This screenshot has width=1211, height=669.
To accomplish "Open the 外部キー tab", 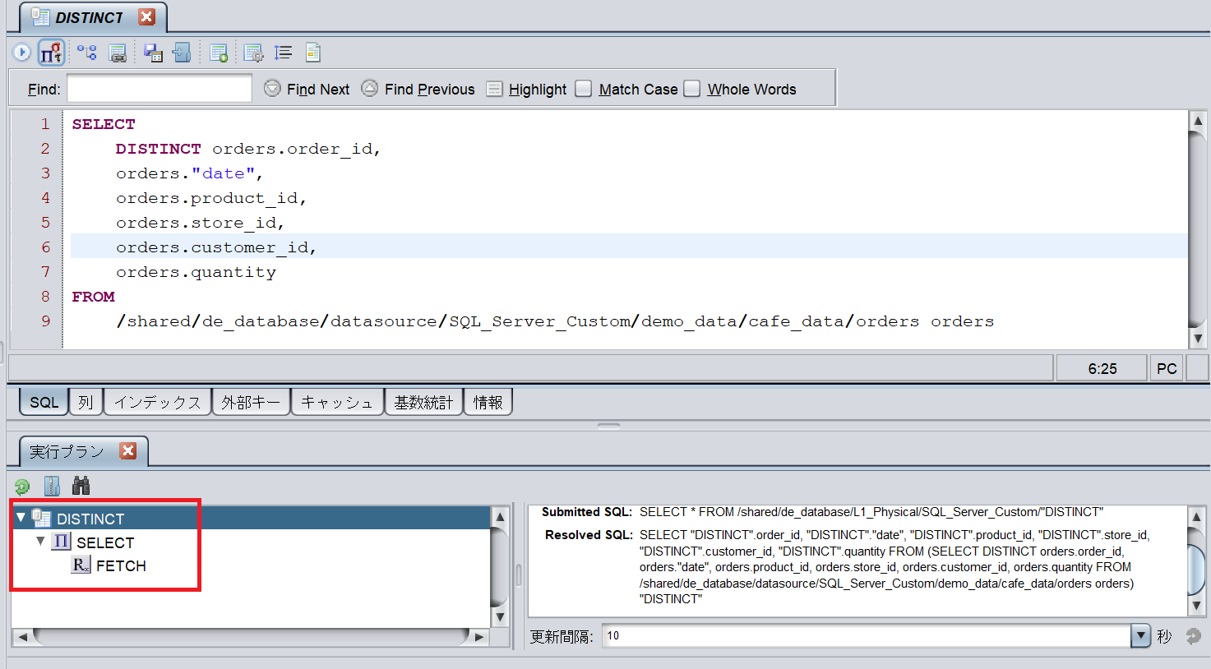I will tap(251, 402).
